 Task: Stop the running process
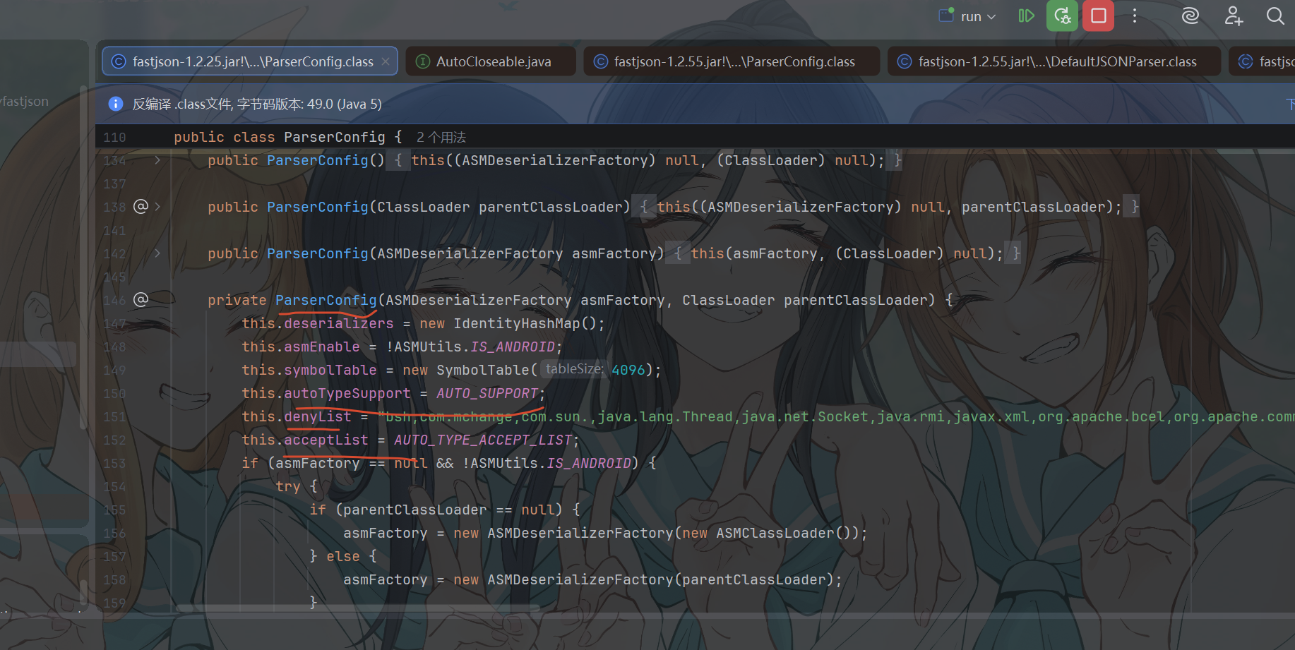pyautogui.click(x=1098, y=16)
